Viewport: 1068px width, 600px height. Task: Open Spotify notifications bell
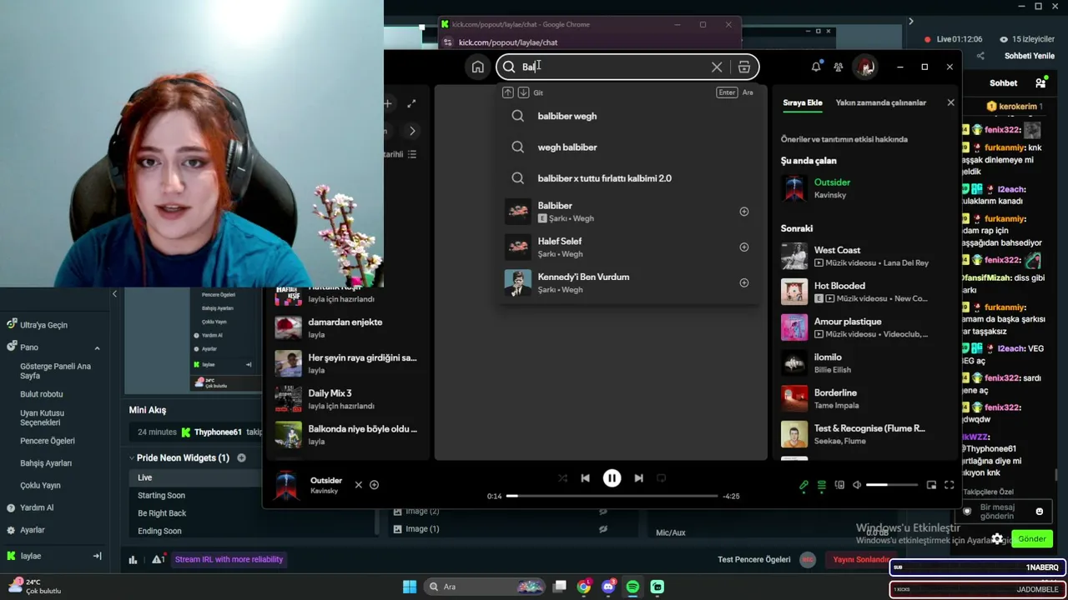click(x=816, y=67)
